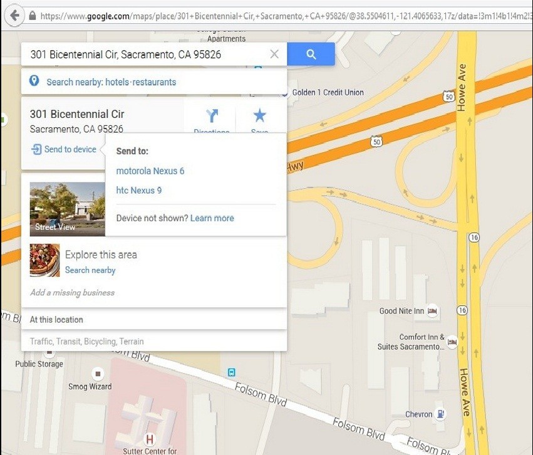
Task: Click the Sutter Center for label
Action: click(150, 451)
